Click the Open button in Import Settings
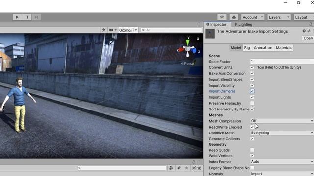This screenshot has height=176, width=314. (308, 38)
